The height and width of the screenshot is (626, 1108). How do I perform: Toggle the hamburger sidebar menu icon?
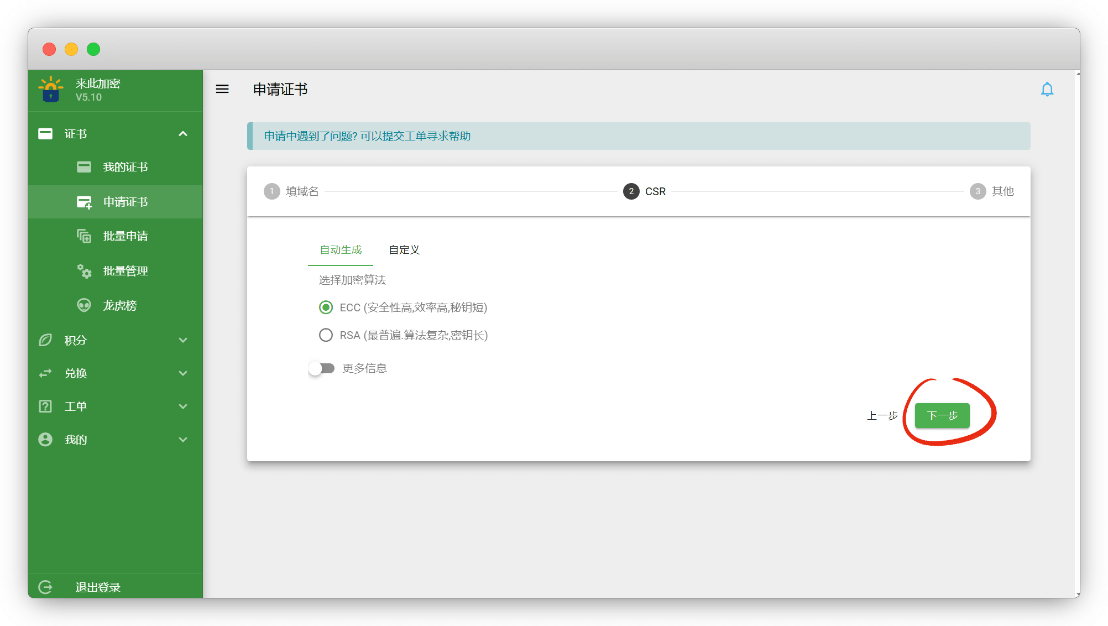[222, 89]
